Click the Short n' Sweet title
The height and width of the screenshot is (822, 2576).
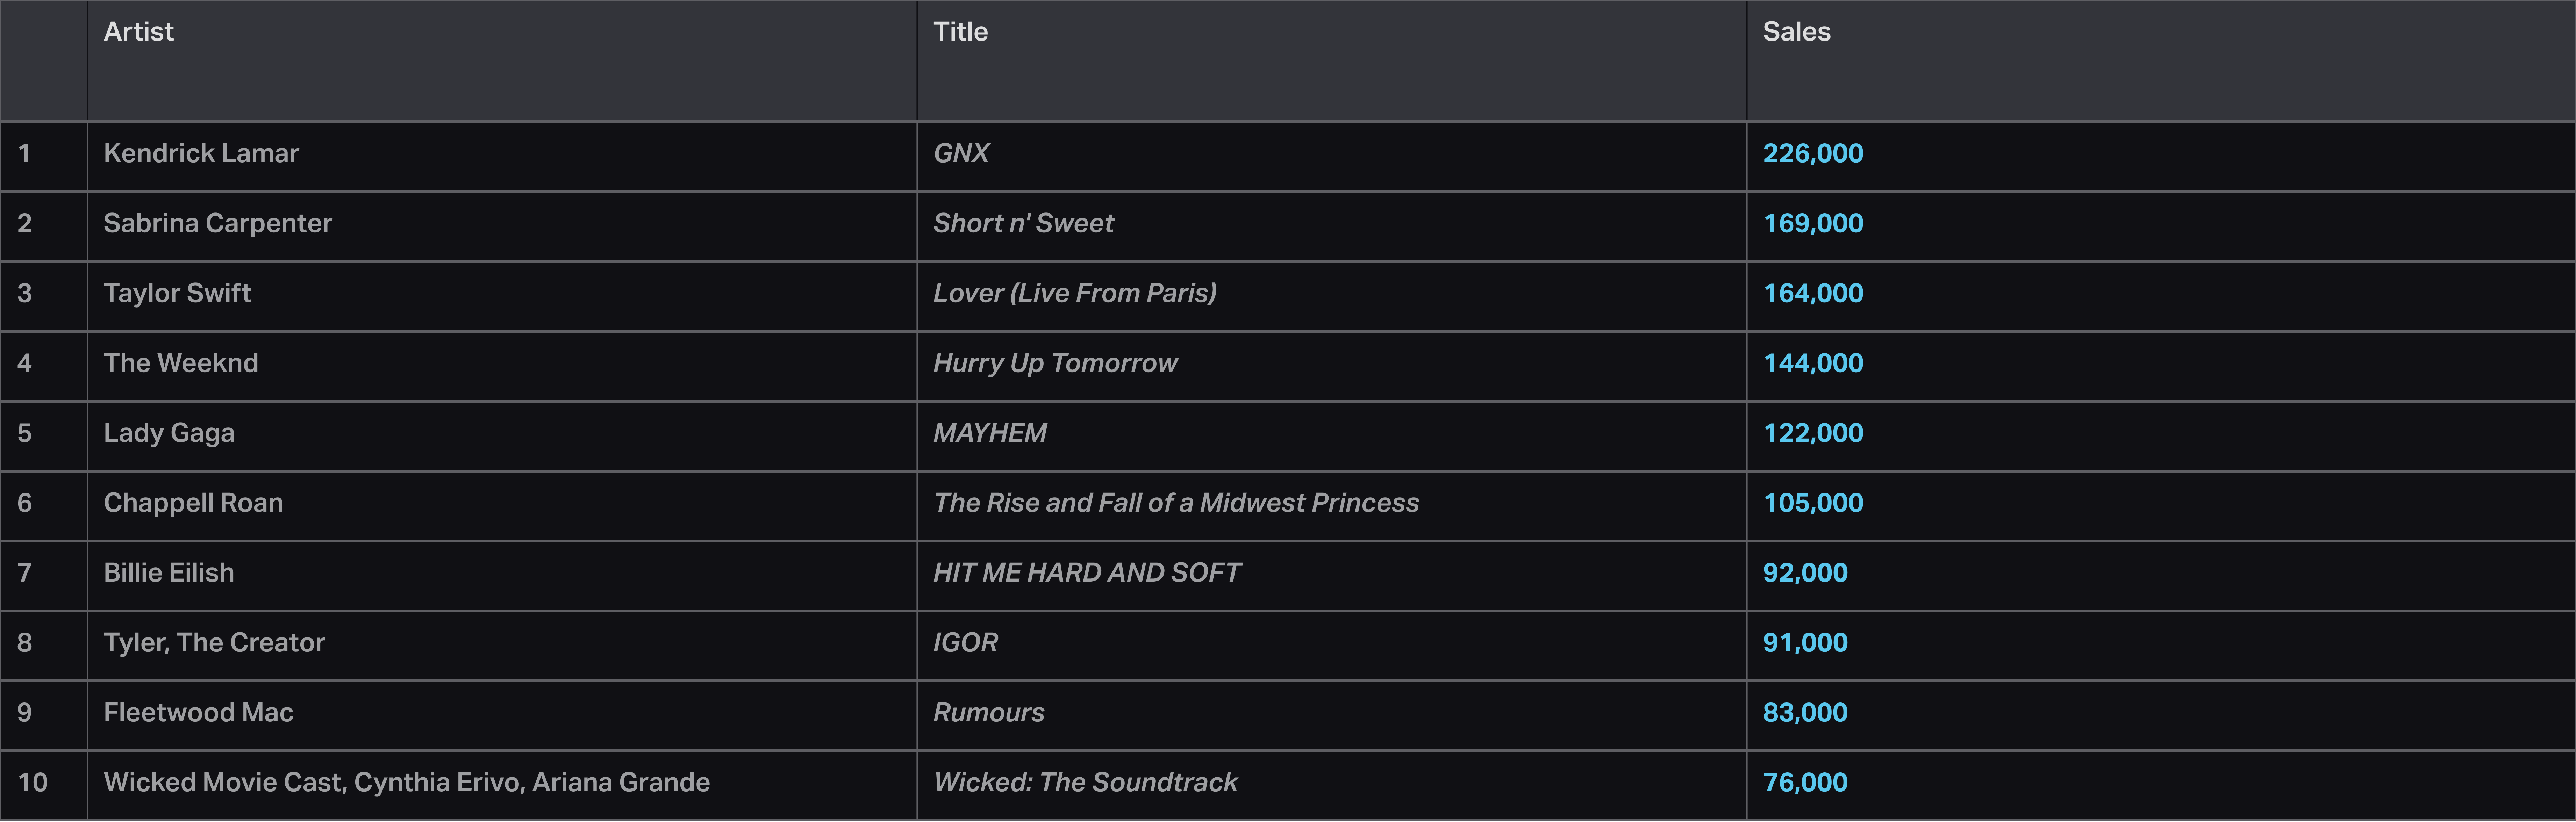1023,223
